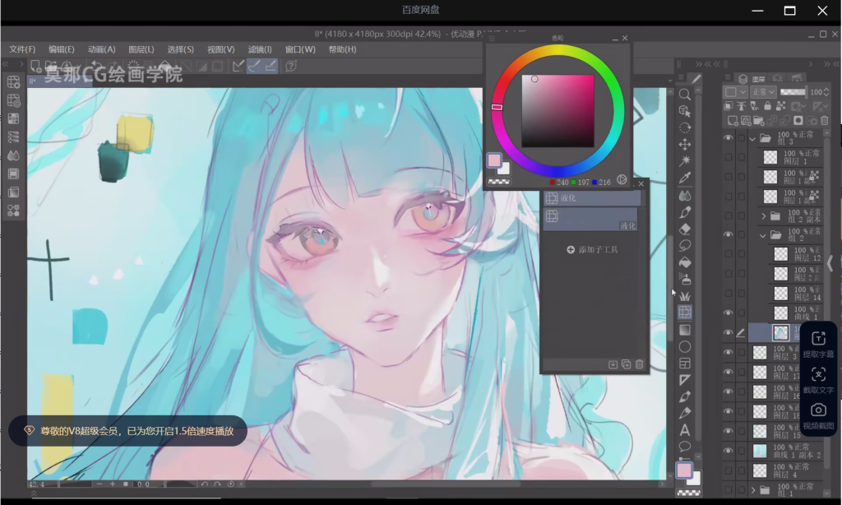Toggle visibility of group 3 folder layer
Viewport: 842px width, 505px height.
click(728, 138)
